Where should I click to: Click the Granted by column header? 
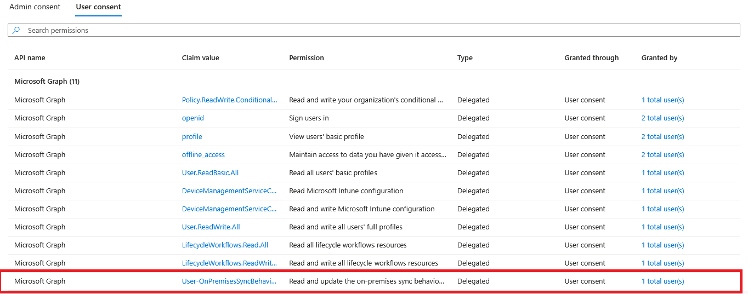660,58
